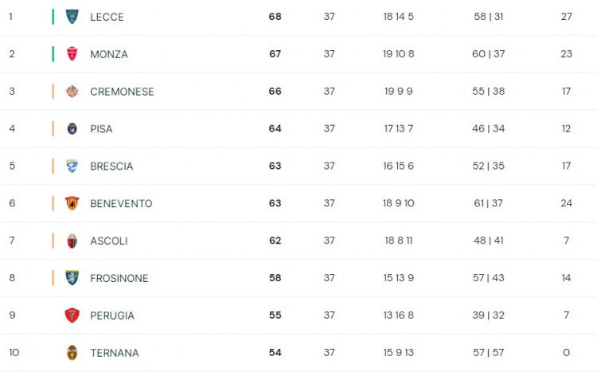597x372 pixels.
Task: Click Pisa's 46 | 34 goals record
Action: pos(489,128)
